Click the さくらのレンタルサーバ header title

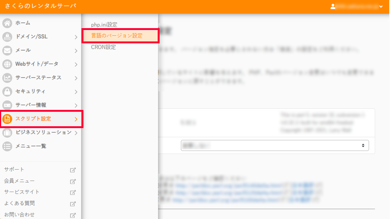pos(40,6)
